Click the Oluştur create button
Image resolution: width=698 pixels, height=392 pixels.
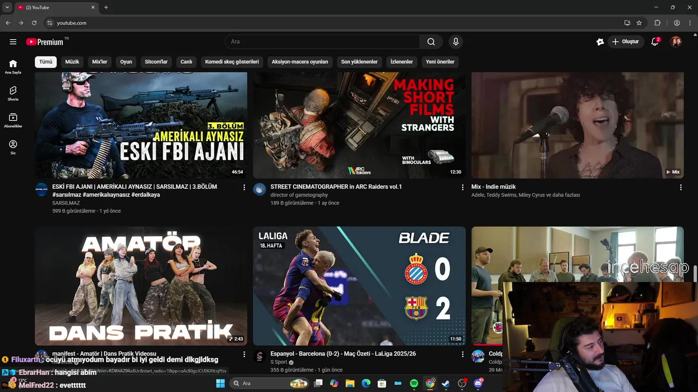626,42
